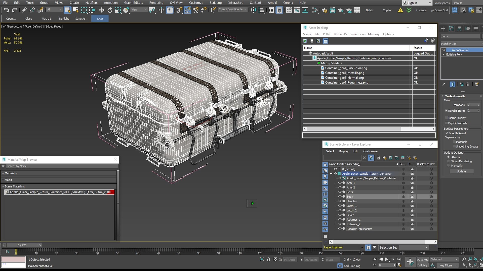Switch to Table View in Asset Tracking
483x271 pixels.
click(x=326, y=41)
